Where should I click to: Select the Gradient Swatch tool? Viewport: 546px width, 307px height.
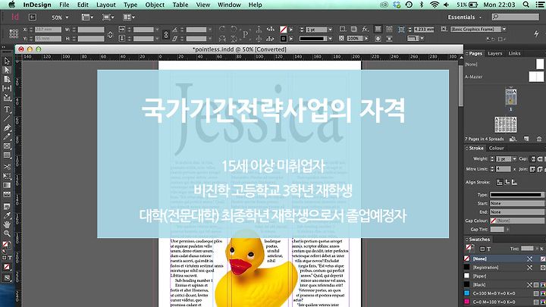(7, 185)
